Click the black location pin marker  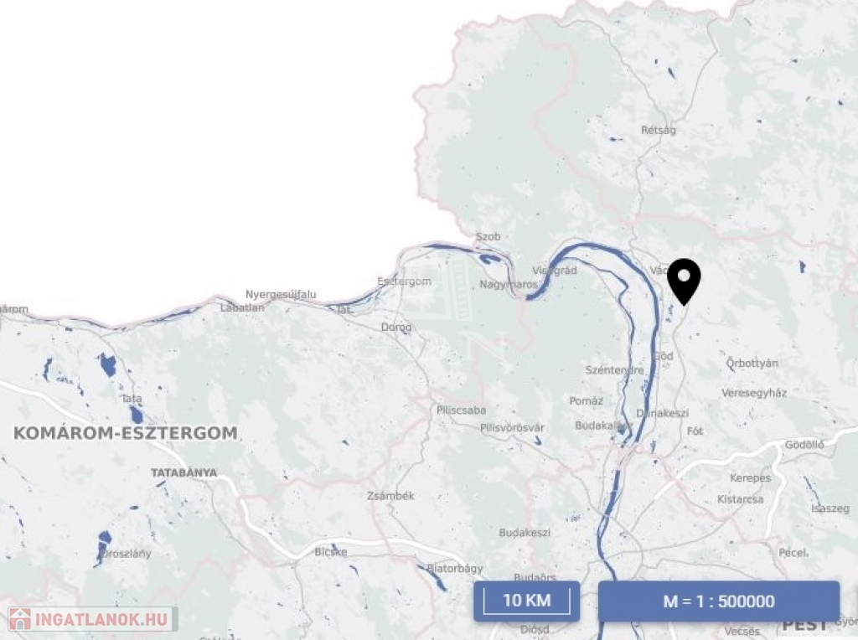pos(684,281)
